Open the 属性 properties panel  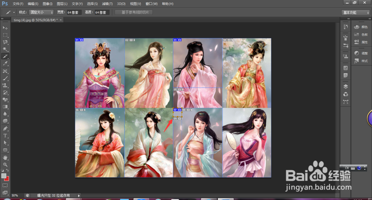361,42
